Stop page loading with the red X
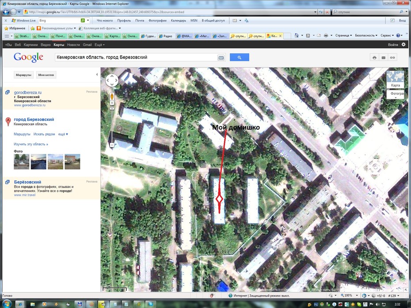 (x=327, y=12)
